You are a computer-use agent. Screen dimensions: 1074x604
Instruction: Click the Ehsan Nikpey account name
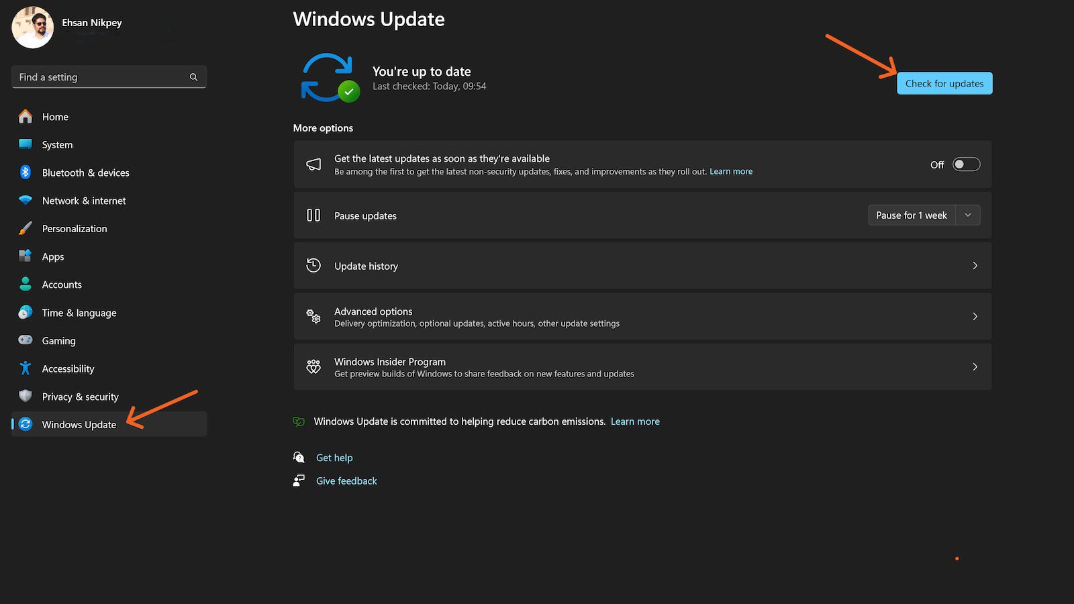pos(92,23)
